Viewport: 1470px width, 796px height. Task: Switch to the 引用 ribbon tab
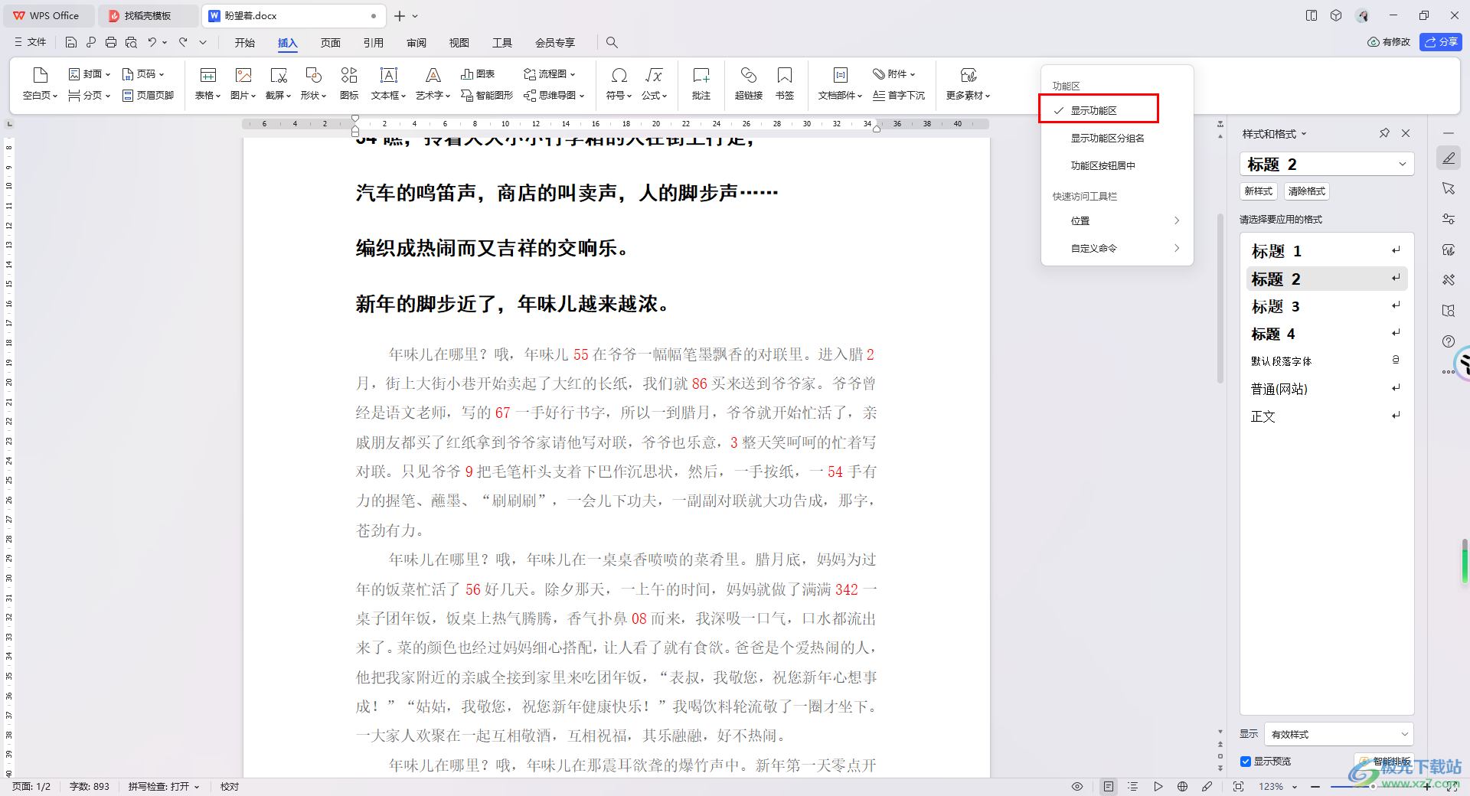(374, 42)
